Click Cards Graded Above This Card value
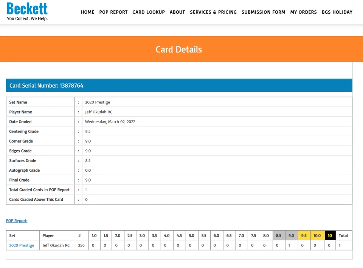 86,199
